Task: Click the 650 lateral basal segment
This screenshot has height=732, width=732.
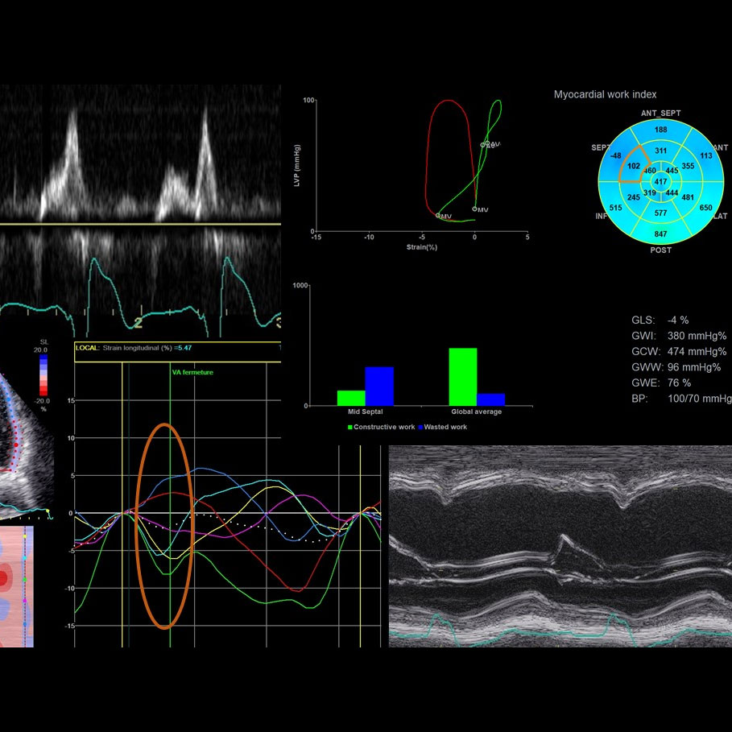Action: [705, 208]
